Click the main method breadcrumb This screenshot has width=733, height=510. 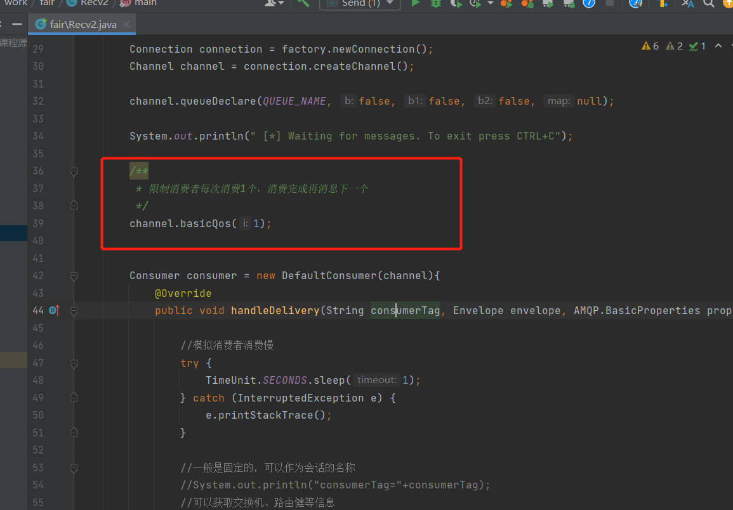click(x=139, y=3)
